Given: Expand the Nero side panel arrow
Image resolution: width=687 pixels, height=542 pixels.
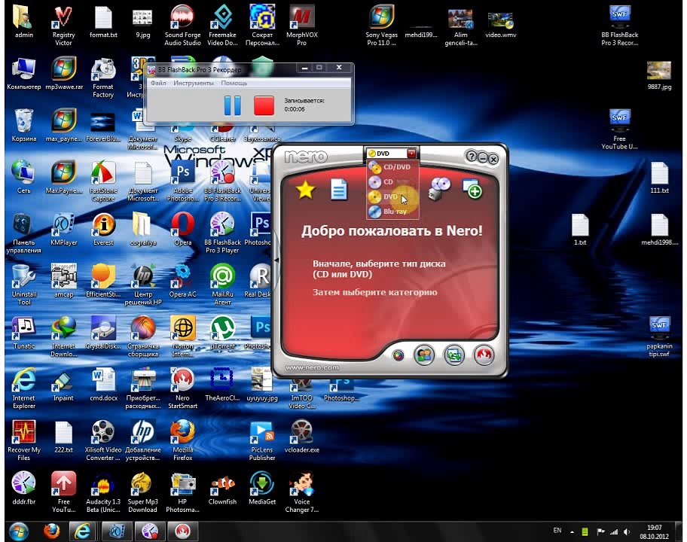Looking at the screenshot, I should (x=276, y=260).
